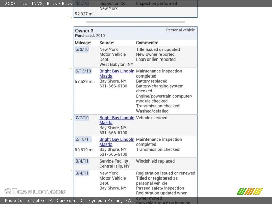
Task: Click the Owner 3 heading
Action: (x=84, y=31)
